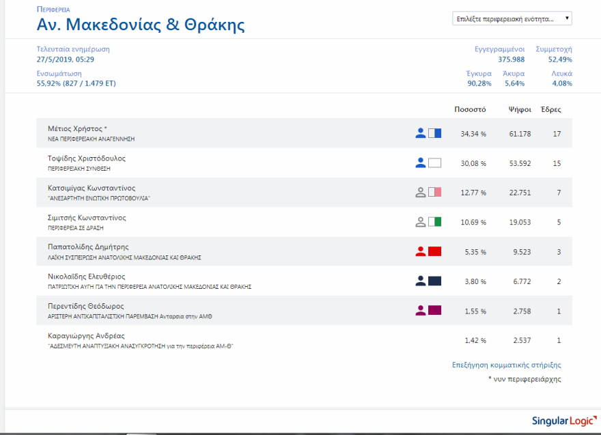Click the grey person icon beside Κατσιμίγας Κωνσταντίνος
The width and height of the screenshot is (601, 435).
421,193
